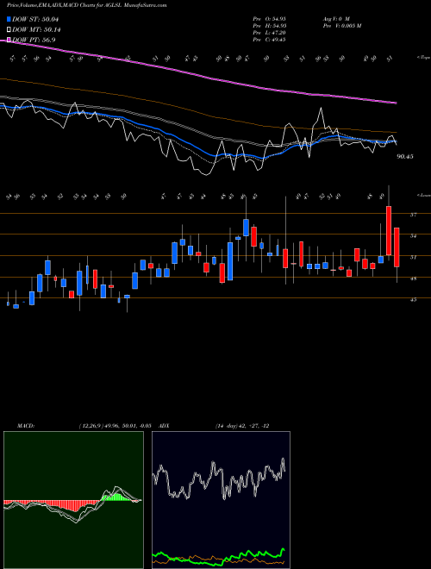Click the 'Pre C: 49.45' value
Viewport: 431px width, 569px height.
[269, 40]
